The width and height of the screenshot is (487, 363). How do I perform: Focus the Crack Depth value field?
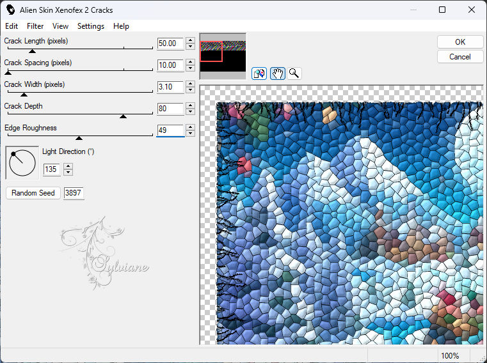(170, 109)
